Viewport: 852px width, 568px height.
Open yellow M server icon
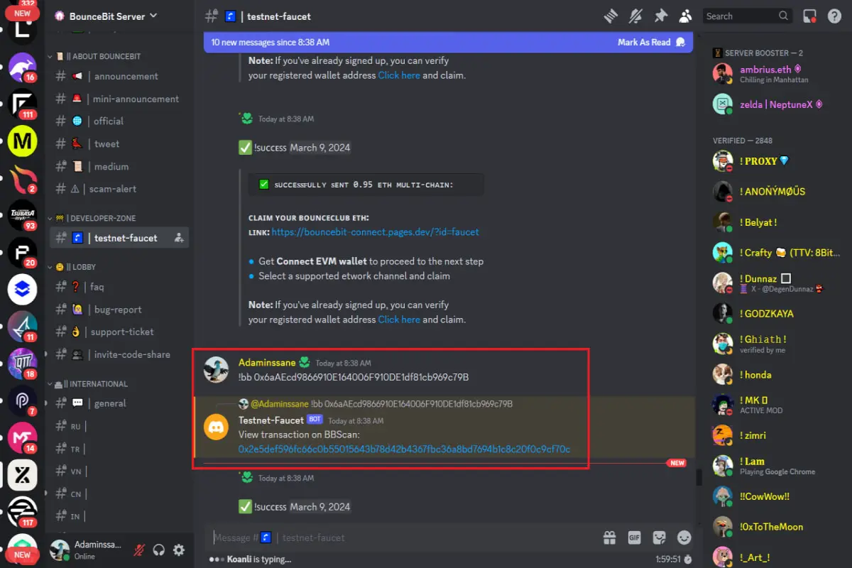click(23, 141)
